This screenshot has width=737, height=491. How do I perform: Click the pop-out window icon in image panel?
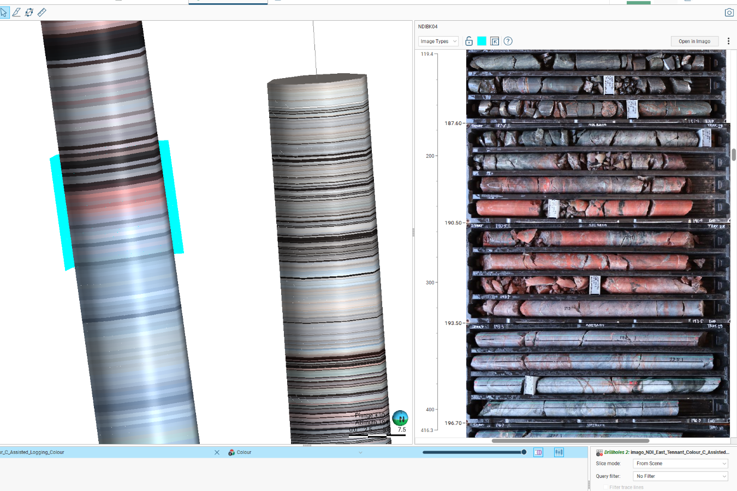[x=495, y=41]
